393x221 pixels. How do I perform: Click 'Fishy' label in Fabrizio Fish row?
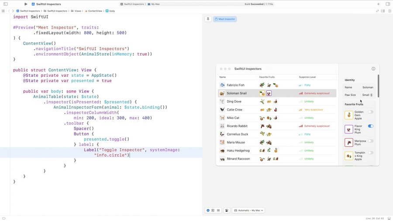coord(307,85)
